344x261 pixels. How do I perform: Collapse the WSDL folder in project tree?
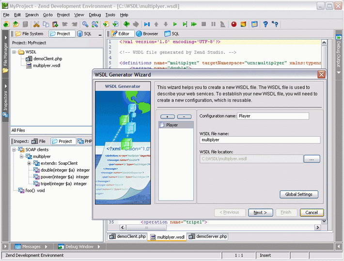pyautogui.click(x=15, y=52)
